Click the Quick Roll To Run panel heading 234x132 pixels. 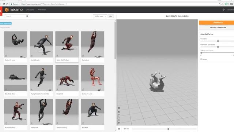pyautogui.click(x=207, y=34)
